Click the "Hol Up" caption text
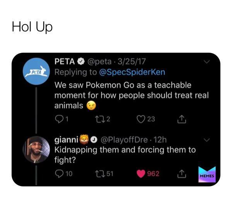This screenshot has width=232, height=198. tap(32, 27)
